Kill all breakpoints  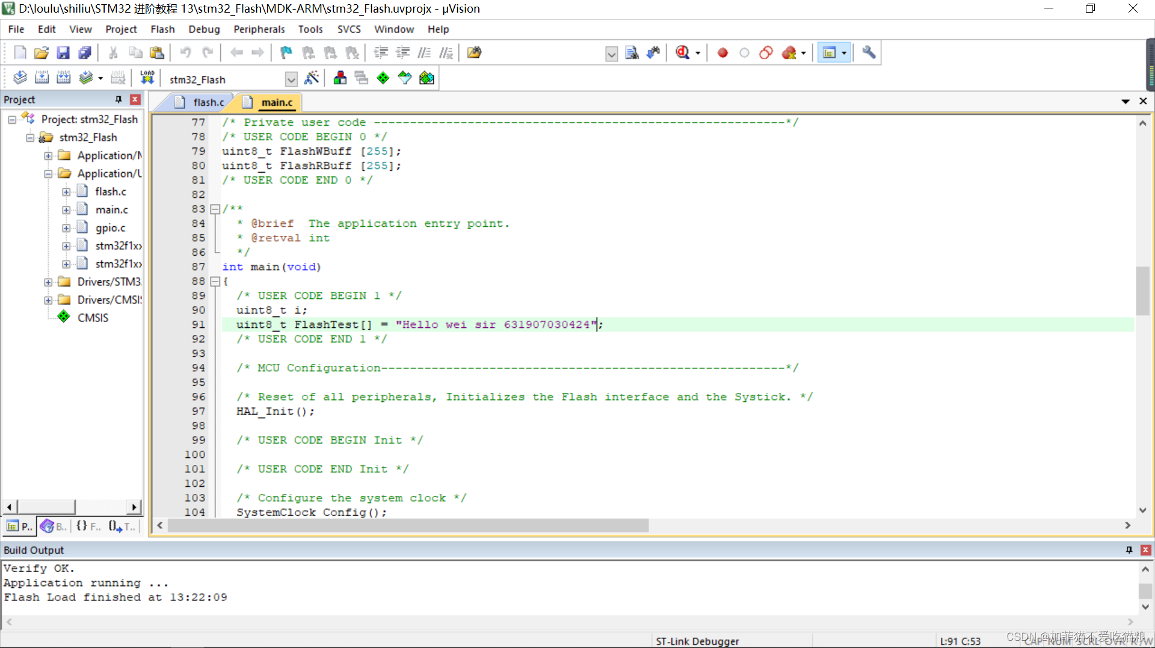tap(789, 52)
